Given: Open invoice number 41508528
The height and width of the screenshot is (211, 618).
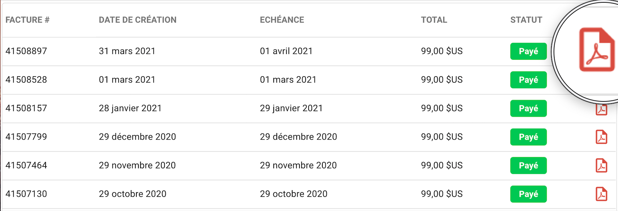Looking at the screenshot, I should coord(26,80).
